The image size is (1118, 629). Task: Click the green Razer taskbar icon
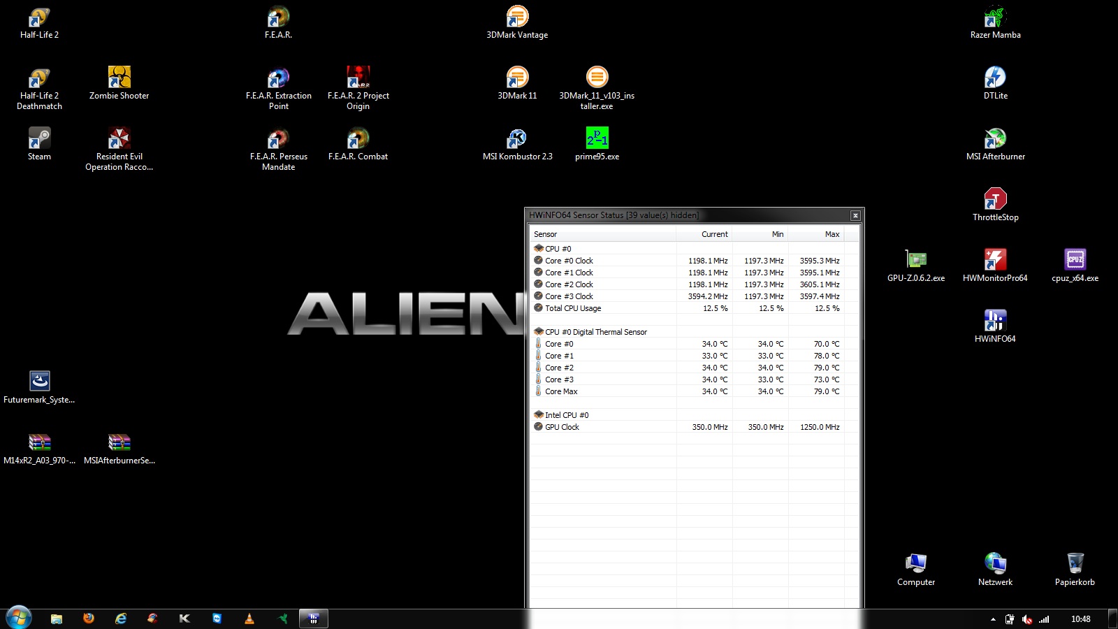(x=282, y=619)
